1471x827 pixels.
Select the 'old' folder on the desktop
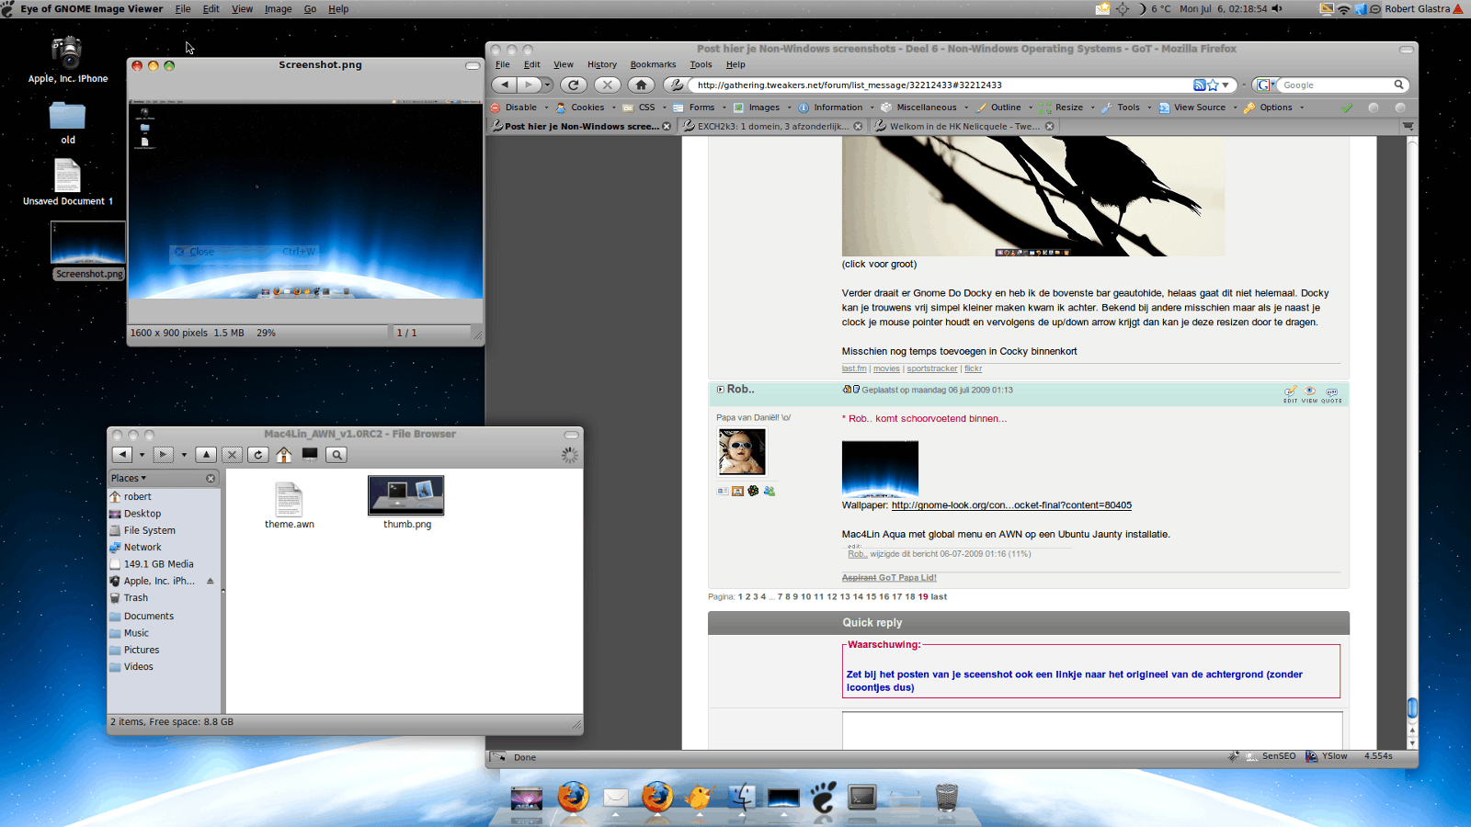click(x=67, y=122)
